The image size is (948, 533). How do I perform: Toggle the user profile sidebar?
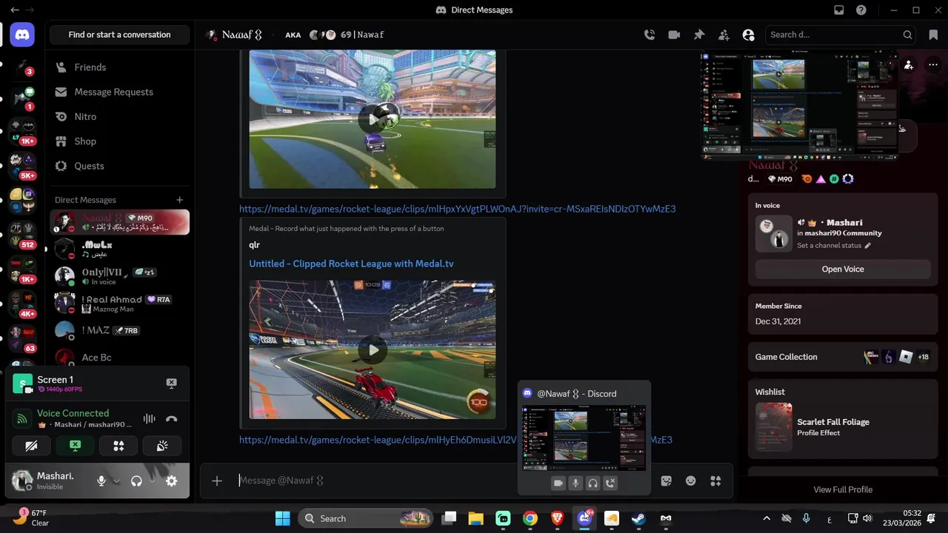(748, 35)
